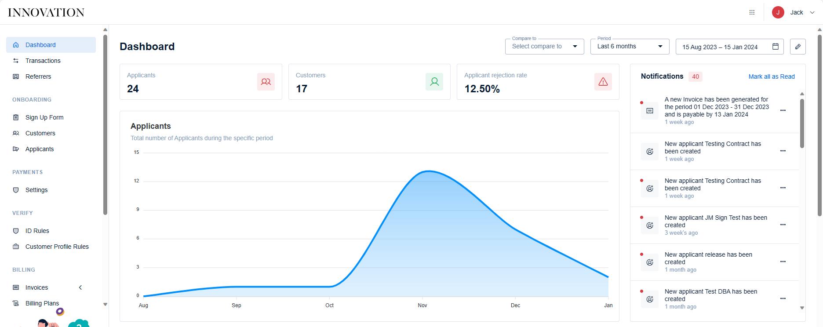
Task: Click the notifications panel scrollbar
Action: (x=802, y=124)
